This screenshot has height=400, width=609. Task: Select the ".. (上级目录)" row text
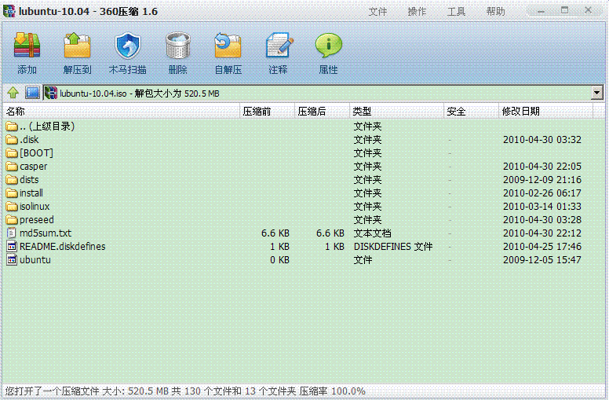[x=47, y=126]
